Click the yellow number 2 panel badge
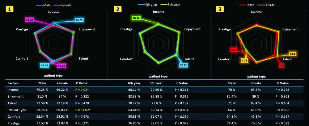This screenshot has height=126, width=309. (x=118, y=9)
